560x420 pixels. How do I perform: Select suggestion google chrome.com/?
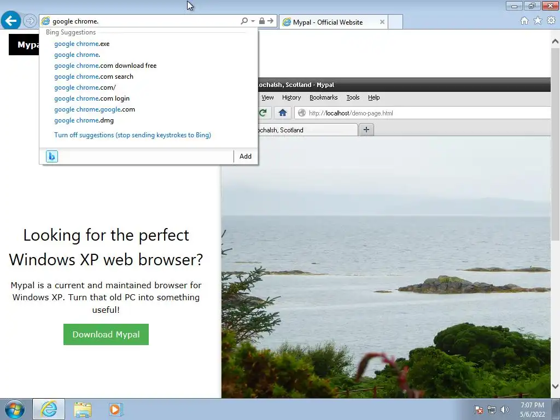tap(85, 87)
